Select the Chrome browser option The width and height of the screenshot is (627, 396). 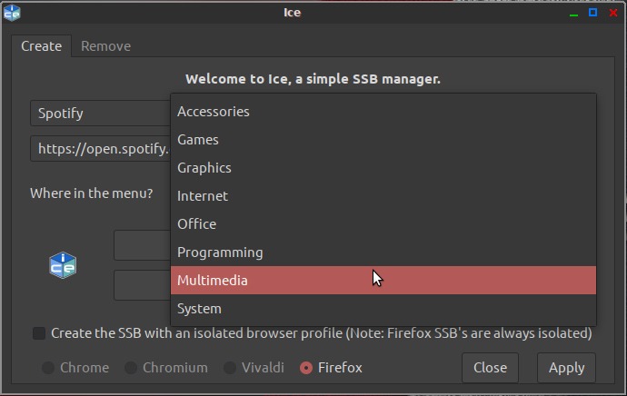48,368
